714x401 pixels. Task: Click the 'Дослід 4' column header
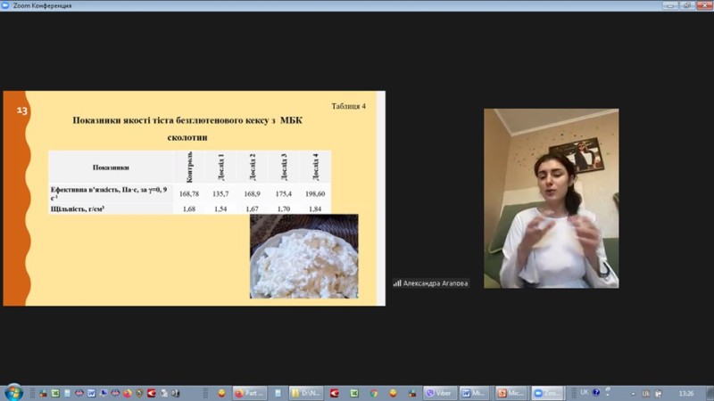click(315, 167)
